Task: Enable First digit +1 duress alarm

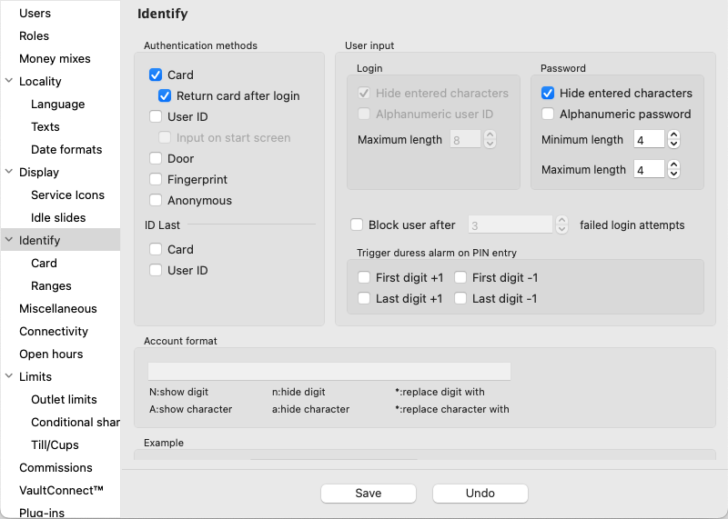Action: pyautogui.click(x=364, y=278)
